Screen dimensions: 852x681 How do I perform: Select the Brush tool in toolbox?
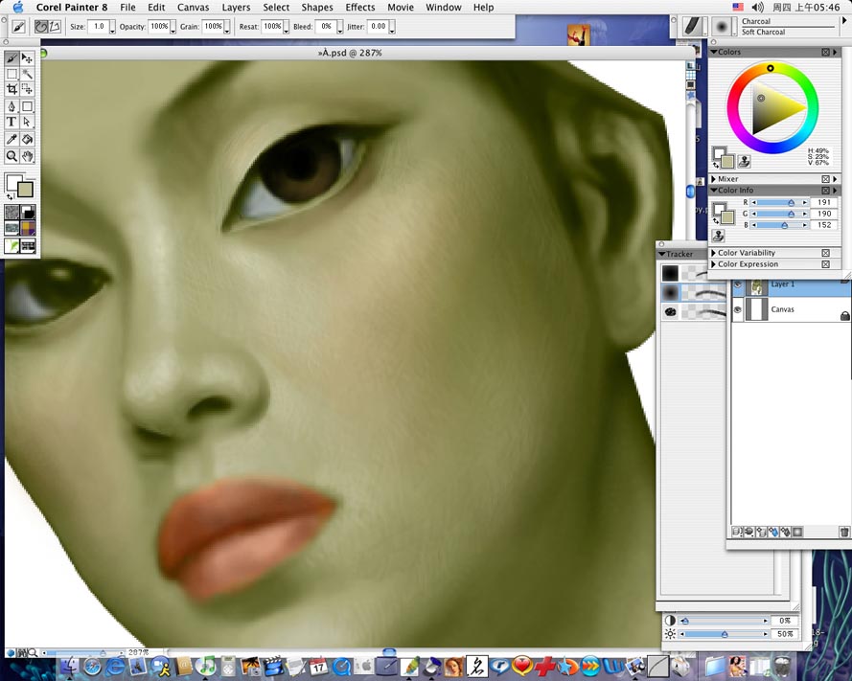pyautogui.click(x=12, y=58)
